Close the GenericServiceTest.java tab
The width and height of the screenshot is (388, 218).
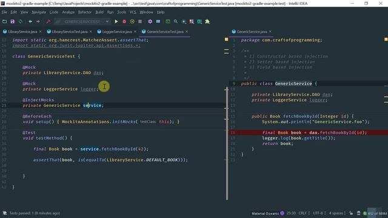187,31
